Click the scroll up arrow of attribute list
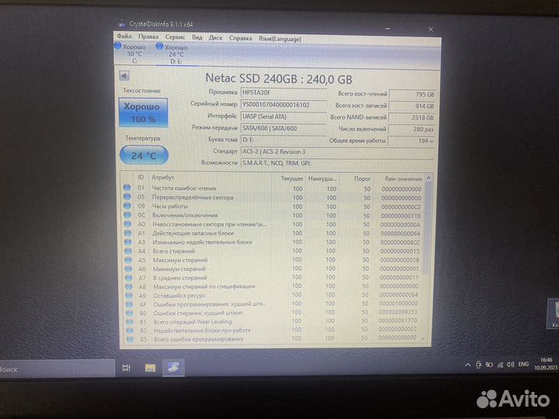The height and width of the screenshot is (419, 559). pyautogui.click(x=429, y=178)
